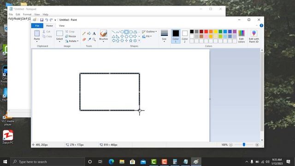The image size is (295, 166).
Task: Click the zoom in plus button
Action: click(x=257, y=145)
